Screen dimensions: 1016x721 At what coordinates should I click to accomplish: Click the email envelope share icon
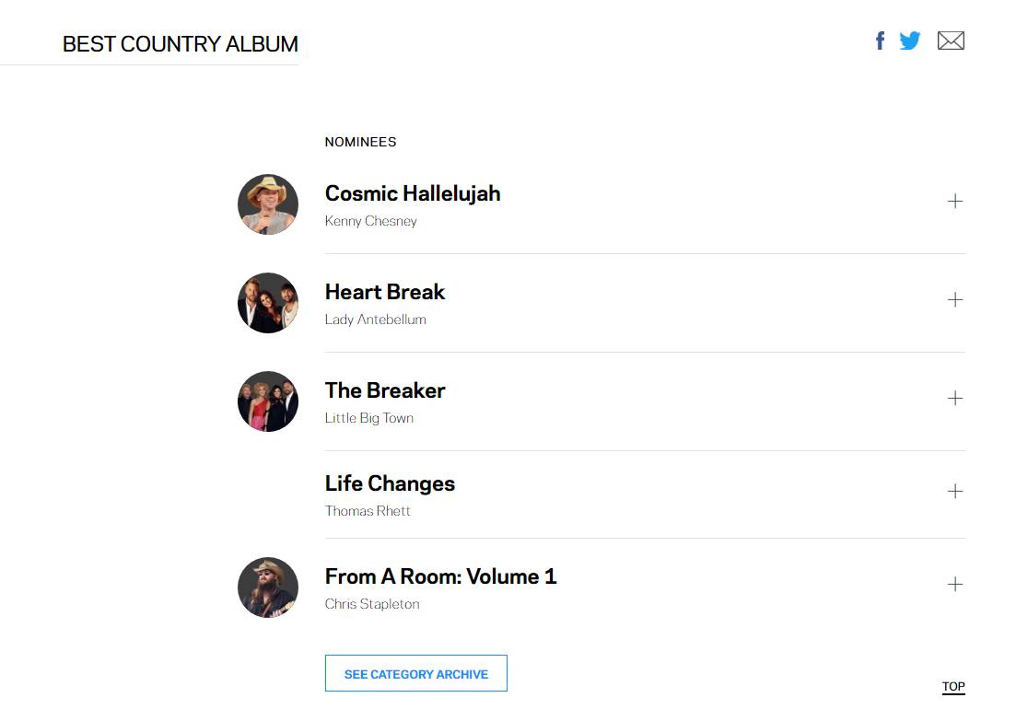click(951, 41)
